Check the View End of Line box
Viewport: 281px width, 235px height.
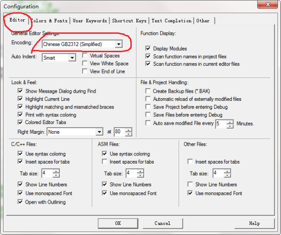point(85,71)
